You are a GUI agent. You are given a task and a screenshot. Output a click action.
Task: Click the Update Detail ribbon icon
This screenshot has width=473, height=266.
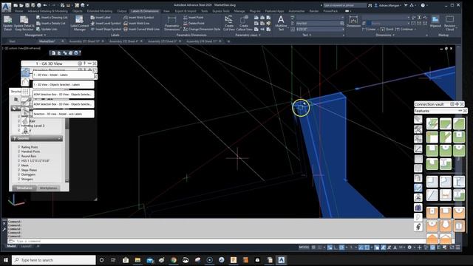[7, 23]
